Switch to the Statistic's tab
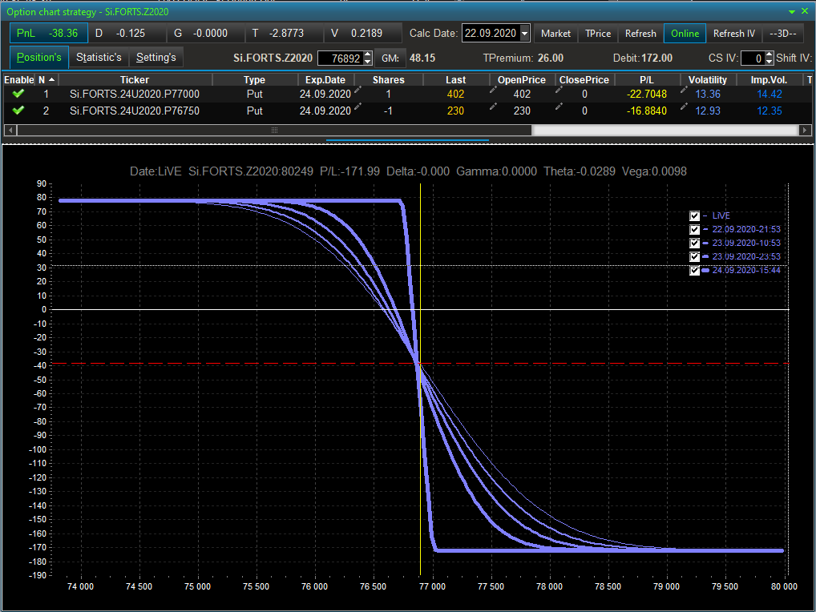Screen dimensions: 816x612 click(x=99, y=58)
